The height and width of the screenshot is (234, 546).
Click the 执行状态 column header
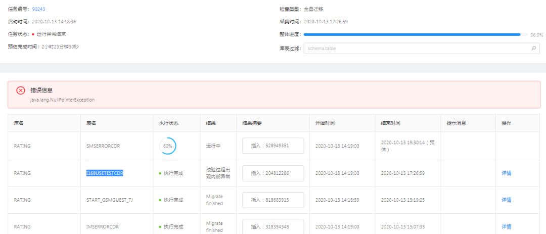point(168,123)
